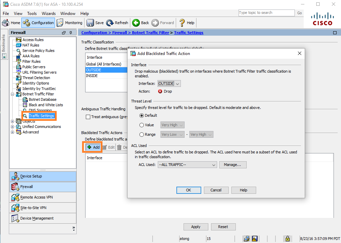The width and height of the screenshot is (341, 243).
Task: Refresh the ASDM configuration
Action: 117,23
